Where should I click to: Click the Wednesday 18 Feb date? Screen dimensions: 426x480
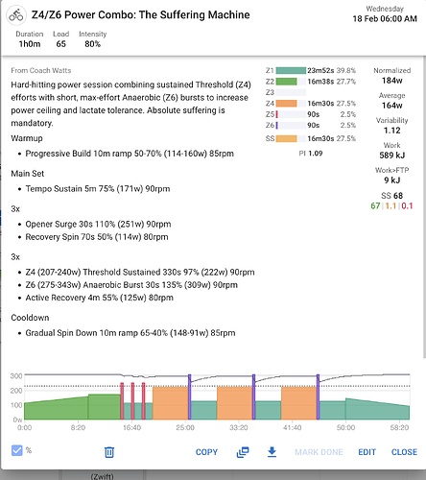[385, 14]
